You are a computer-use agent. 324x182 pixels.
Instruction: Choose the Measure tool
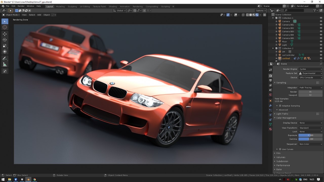click(x=5, y=64)
